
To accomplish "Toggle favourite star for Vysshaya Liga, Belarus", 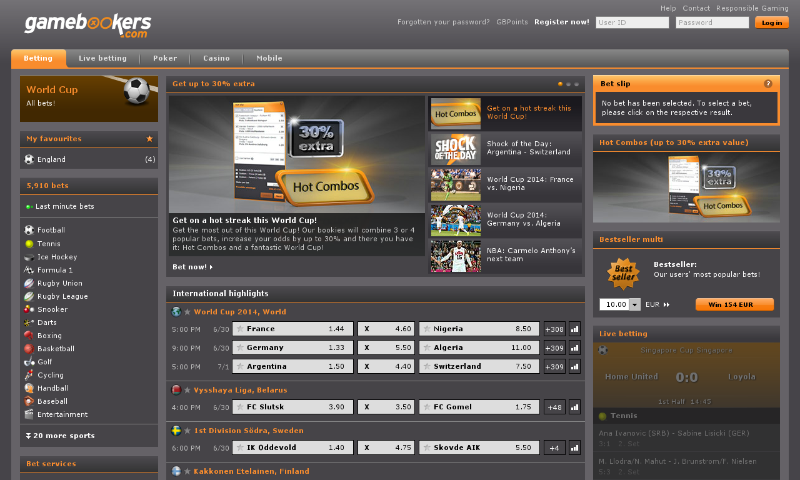I will click(187, 390).
